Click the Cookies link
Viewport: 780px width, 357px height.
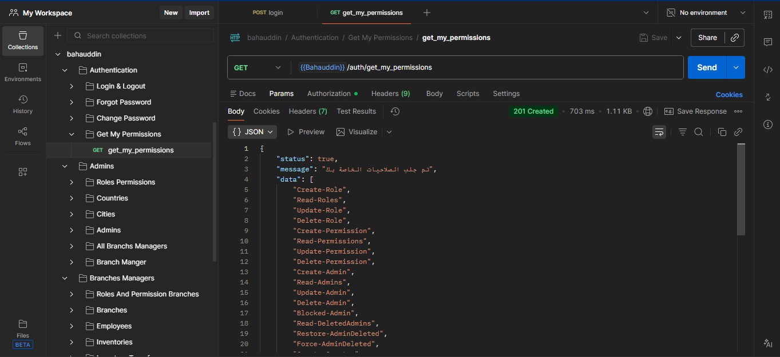(728, 95)
